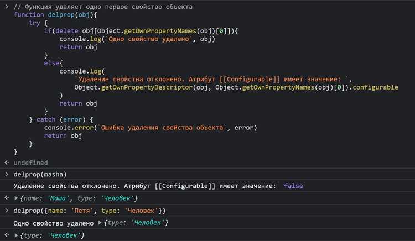Click the input chevron before the Петя call

(7, 211)
